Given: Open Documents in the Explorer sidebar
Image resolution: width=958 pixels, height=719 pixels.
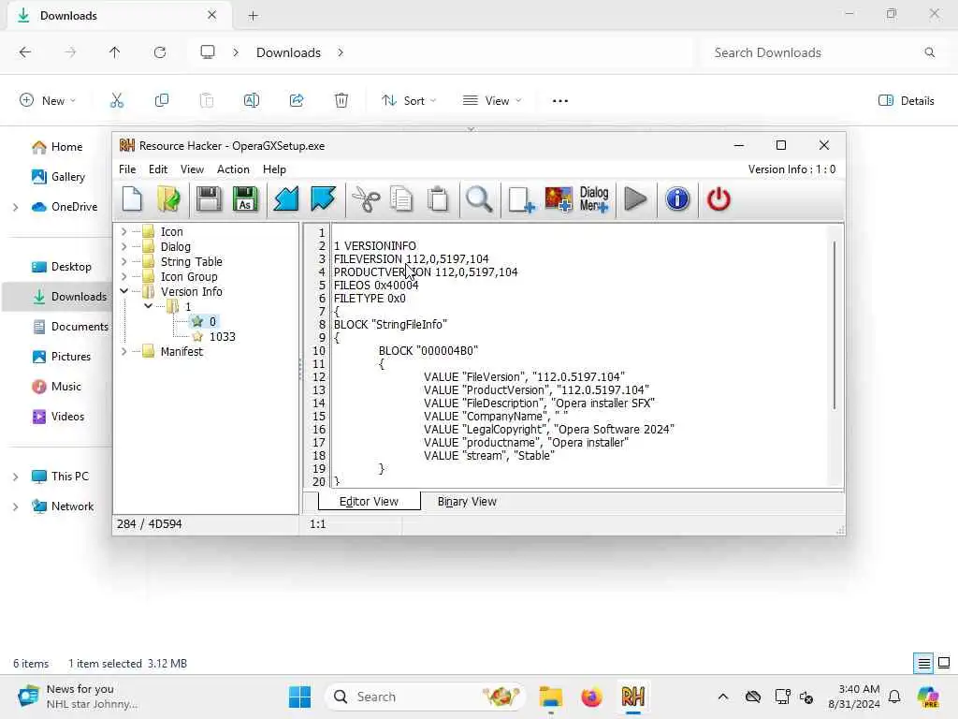Looking at the screenshot, I should (x=71, y=327).
